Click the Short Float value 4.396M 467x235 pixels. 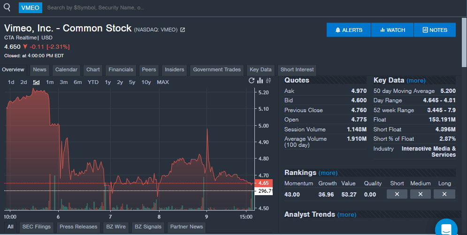445,129
